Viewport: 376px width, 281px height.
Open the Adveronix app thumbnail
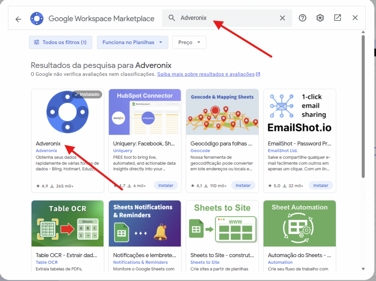(68, 112)
